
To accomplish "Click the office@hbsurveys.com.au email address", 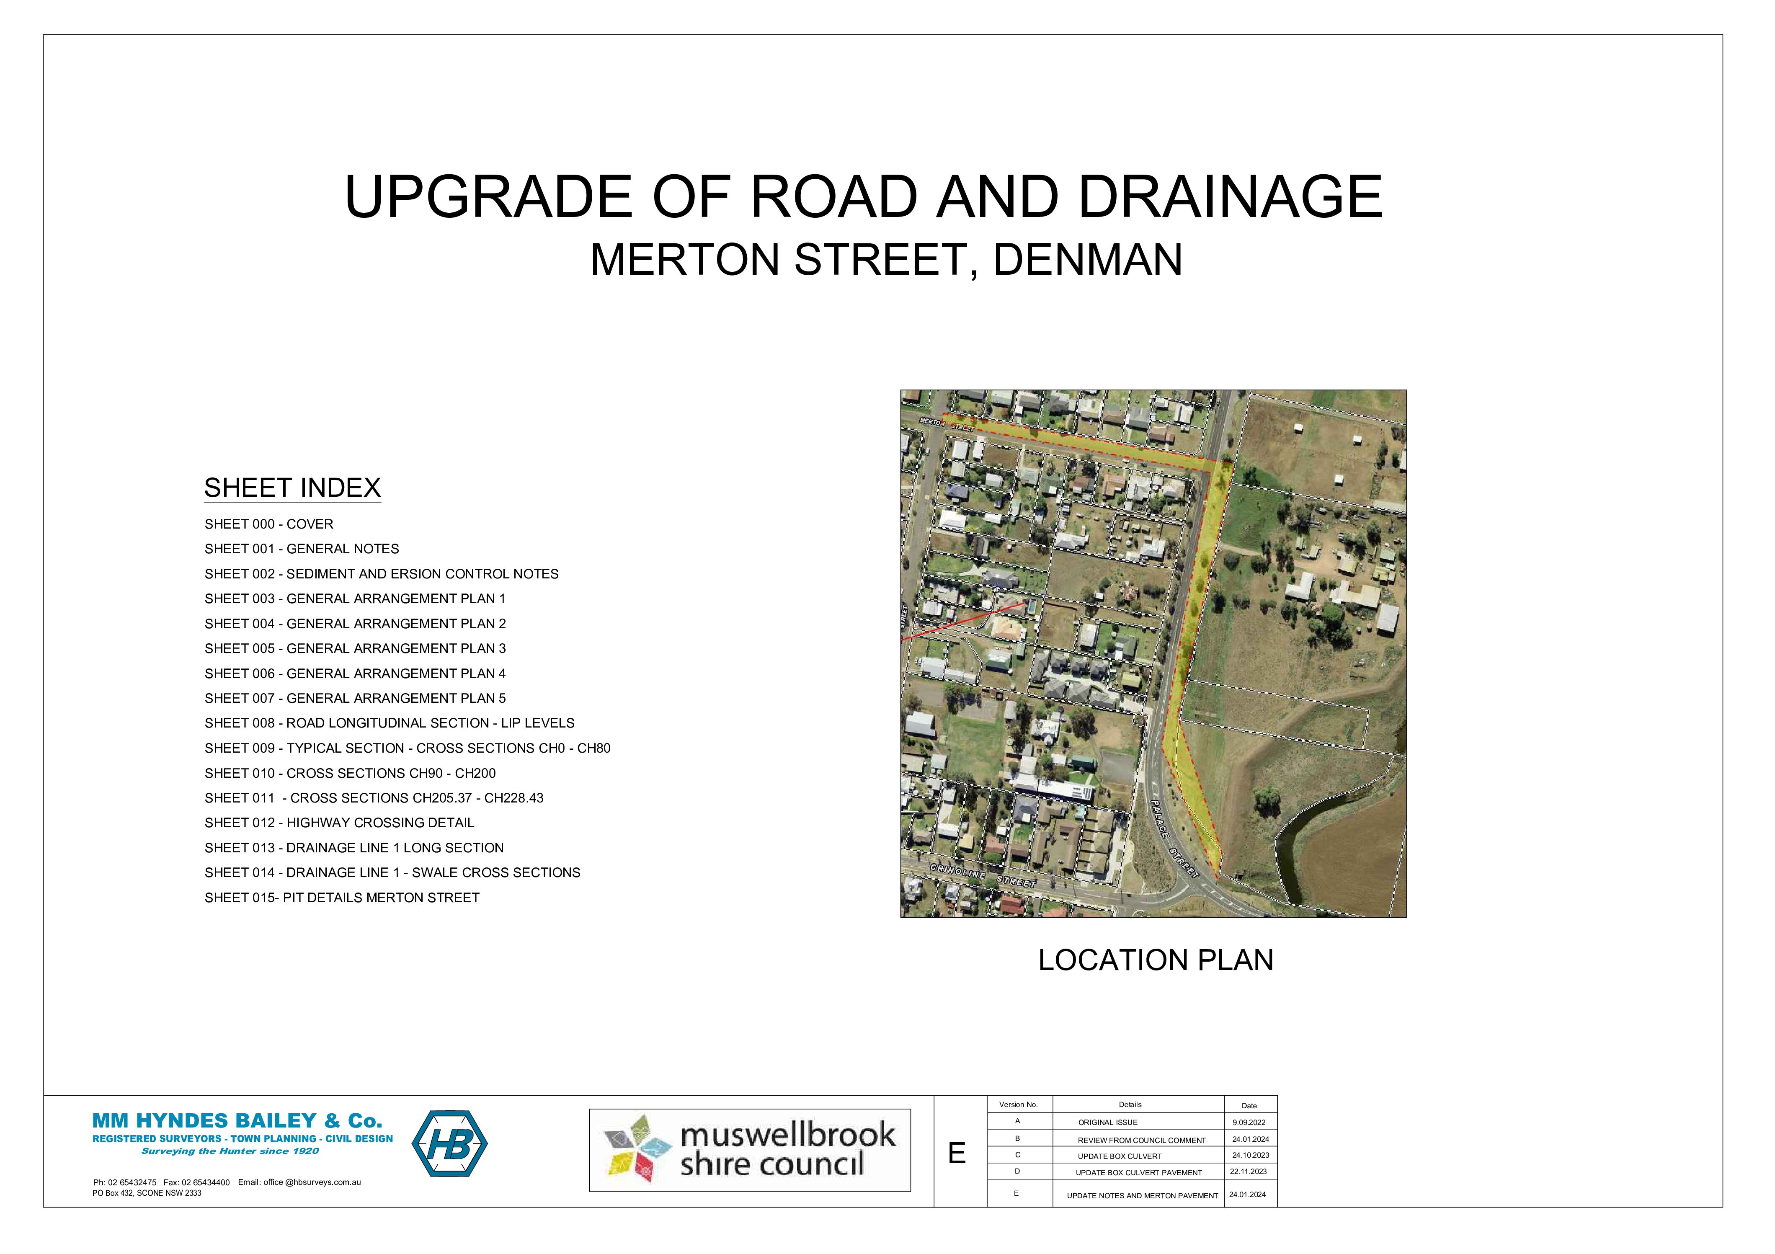I will coord(312,1182).
